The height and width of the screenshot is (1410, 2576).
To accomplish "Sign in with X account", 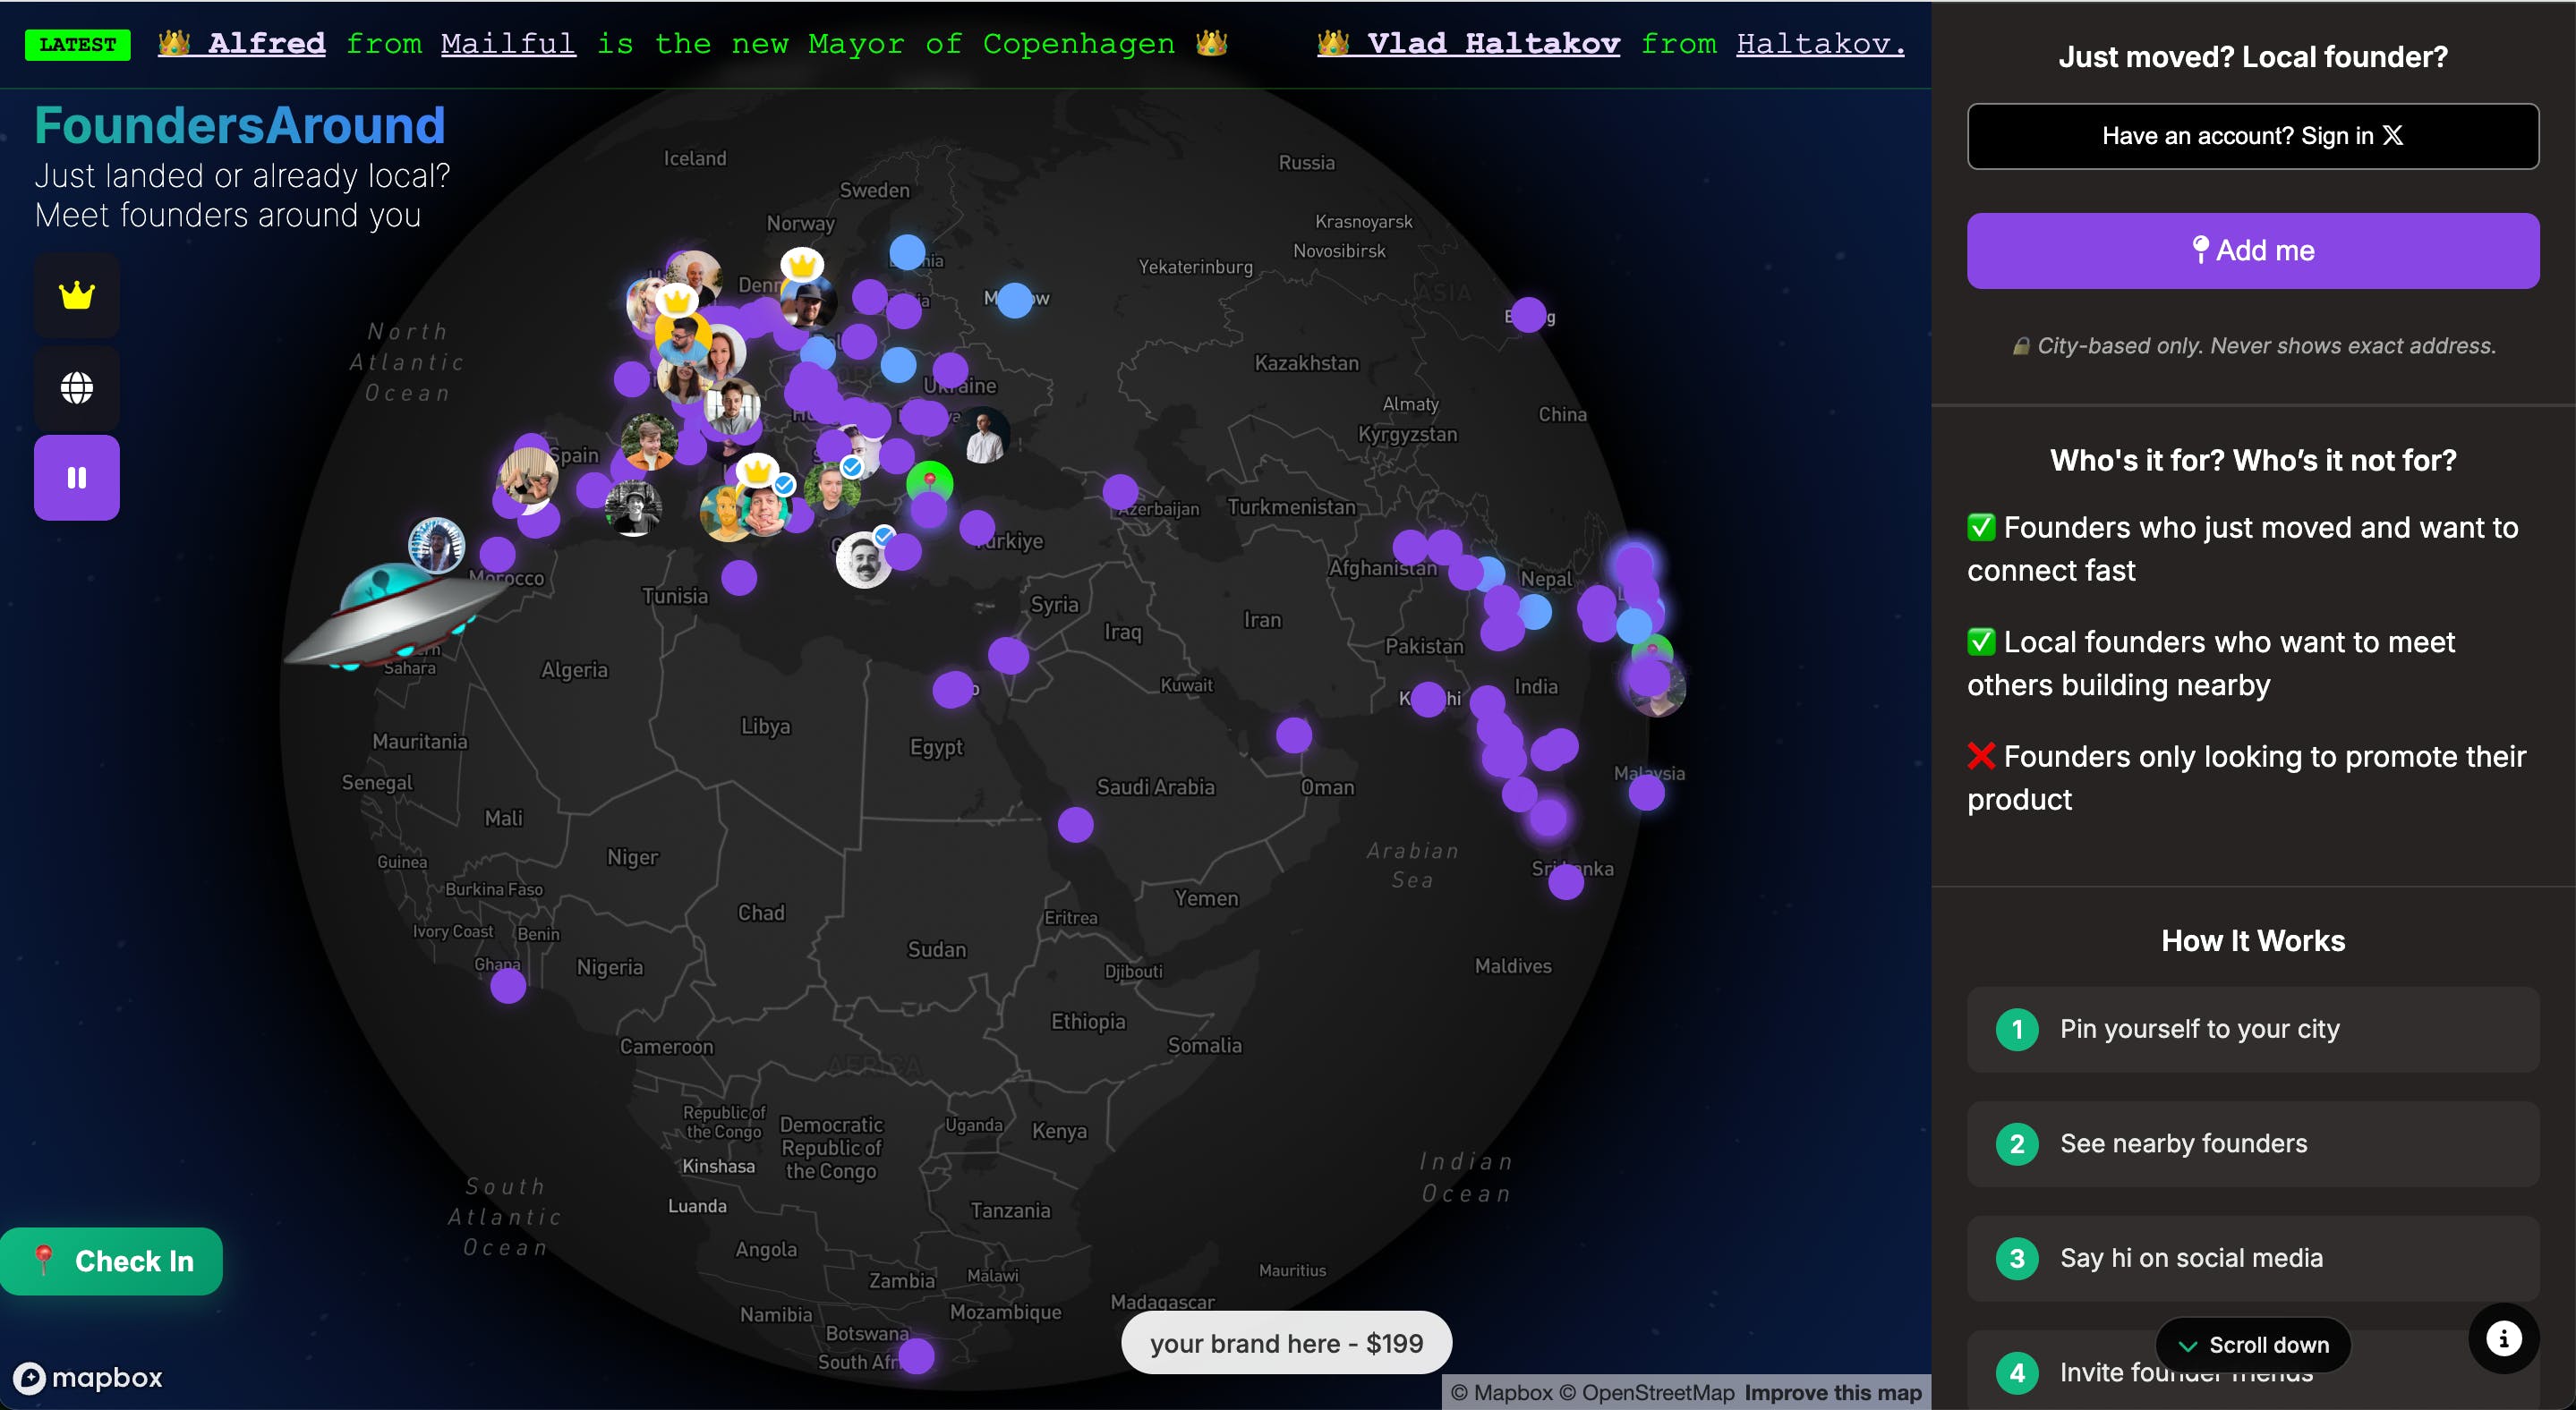I will [x=2252, y=136].
